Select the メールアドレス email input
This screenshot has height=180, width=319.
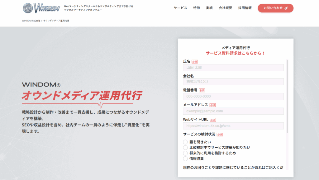click(x=233, y=111)
